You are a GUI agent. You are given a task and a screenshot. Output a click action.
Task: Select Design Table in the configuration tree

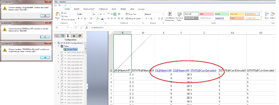click(70, 49)
